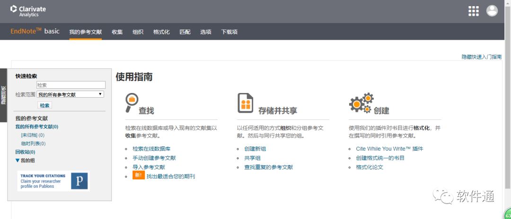Viewport: 511px width, 219px height.
Task: Open the apps grid icon
Action: (474, 11)
